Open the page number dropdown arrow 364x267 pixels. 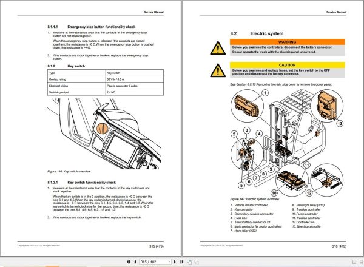tap(169, 262)
